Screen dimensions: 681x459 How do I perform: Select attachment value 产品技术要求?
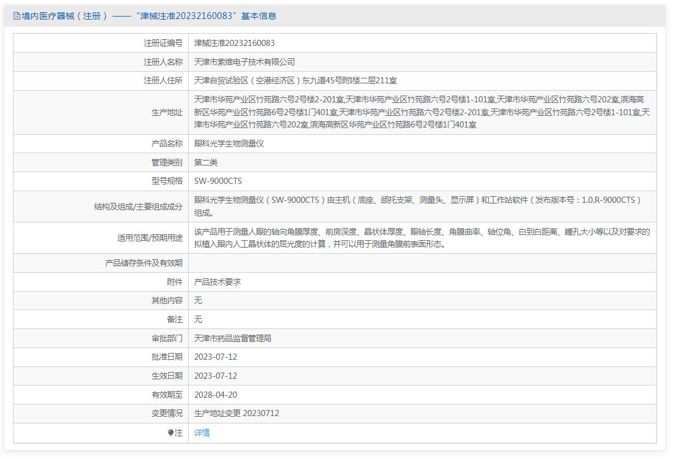(218, 282)
